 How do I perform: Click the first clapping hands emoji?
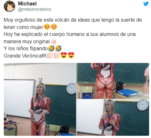pyautogui.click(x=50, y=56)
